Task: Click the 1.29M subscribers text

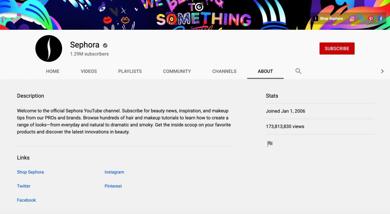Action: 89,54
